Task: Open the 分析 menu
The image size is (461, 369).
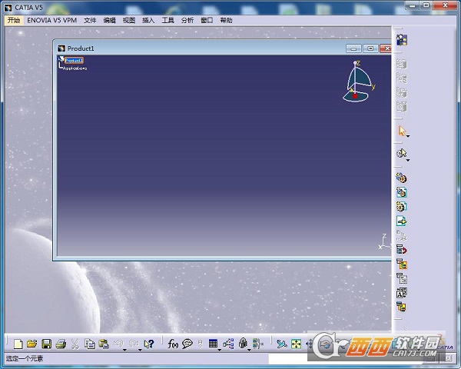Action: coord(187,20)
